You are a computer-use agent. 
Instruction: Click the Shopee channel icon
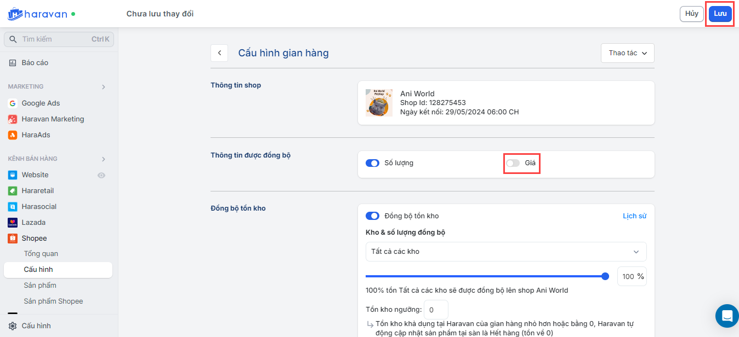click(13, 239)
